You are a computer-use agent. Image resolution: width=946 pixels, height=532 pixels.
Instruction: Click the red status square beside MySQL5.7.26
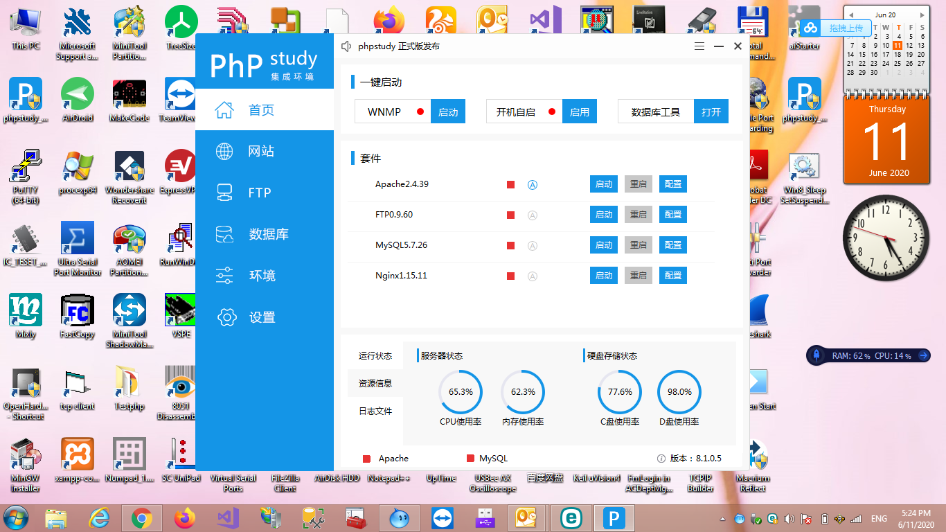click(511, 246)
